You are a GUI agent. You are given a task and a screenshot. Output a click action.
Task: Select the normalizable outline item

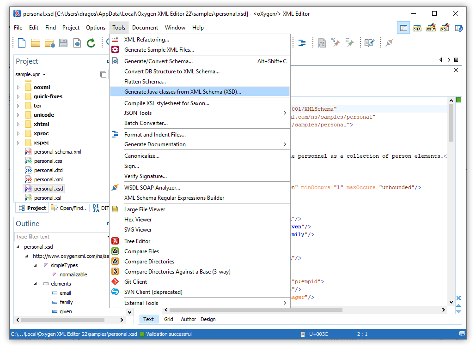coord(73,274)
